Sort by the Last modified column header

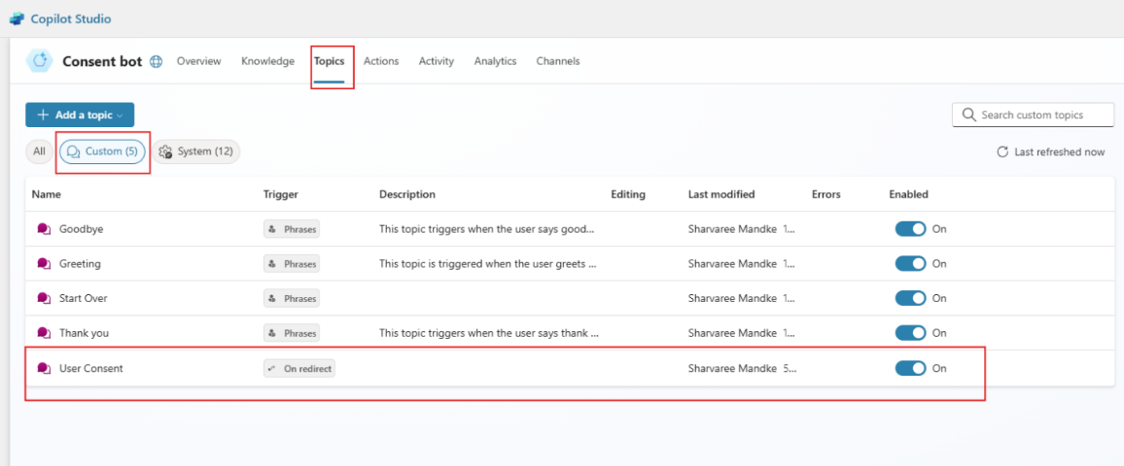tap(721, 194)
